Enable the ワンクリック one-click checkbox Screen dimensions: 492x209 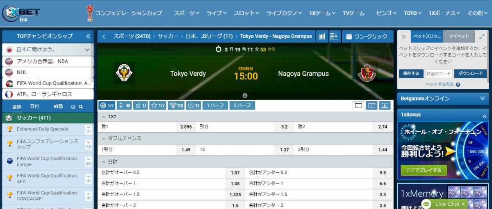pos(349,36)
